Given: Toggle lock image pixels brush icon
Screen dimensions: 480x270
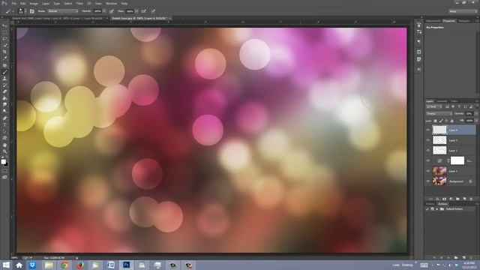Looking at the screenshot, I should (441, 121).
